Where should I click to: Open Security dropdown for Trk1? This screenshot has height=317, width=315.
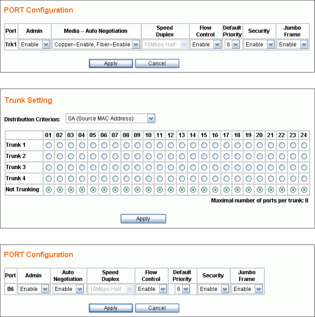[259, 45]
